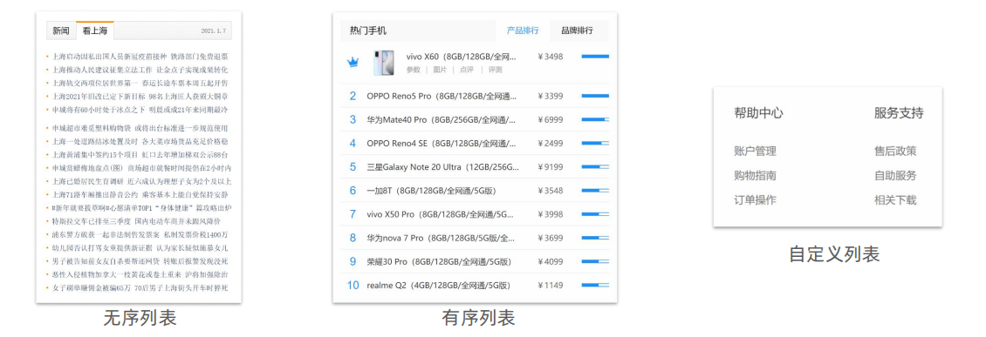This screenshot has width=986, height=337.
Task: Open 图片 under vivo X60
Action: (x=440, y=70)
